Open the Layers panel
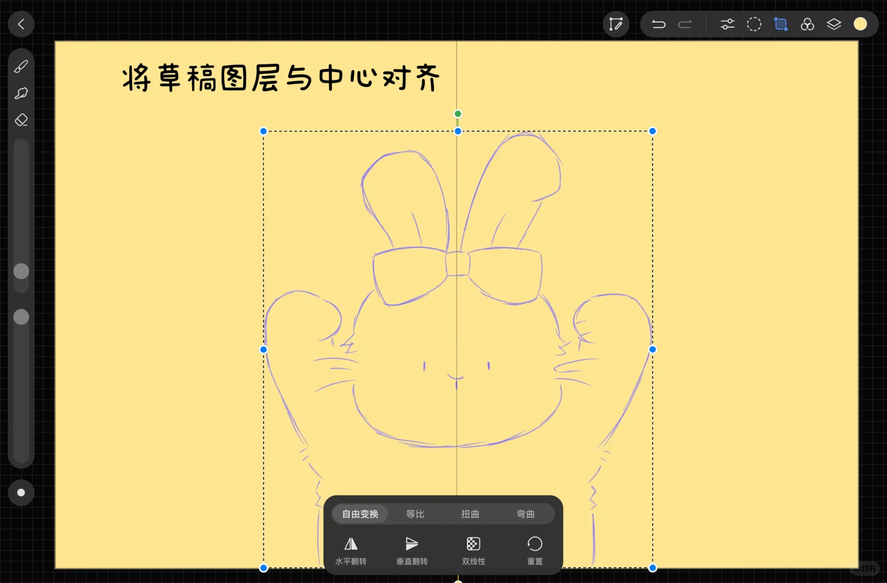This screenshot has width=887, height=583. tap(834, 24)
